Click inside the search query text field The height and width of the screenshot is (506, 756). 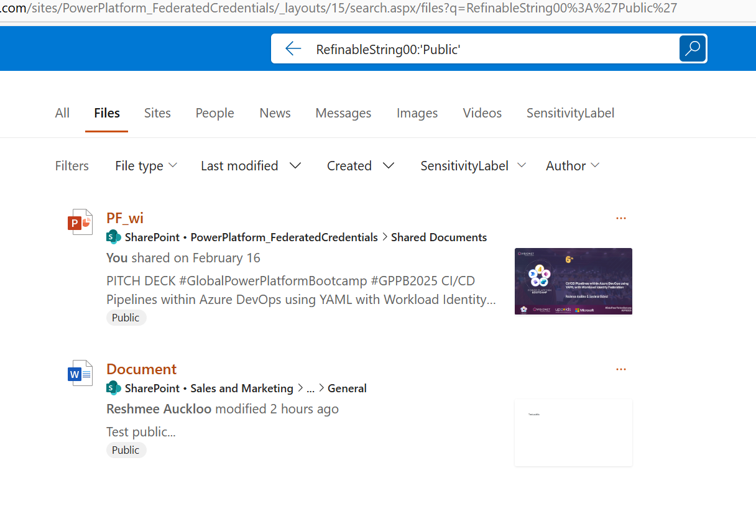[485, 49]
